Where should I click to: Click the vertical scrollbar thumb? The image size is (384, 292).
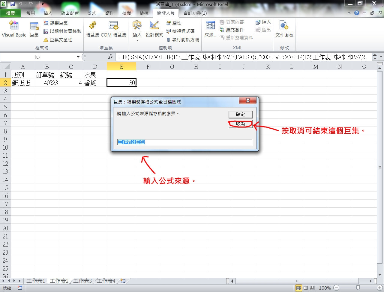pyautogui.click(x=380, y=167)
